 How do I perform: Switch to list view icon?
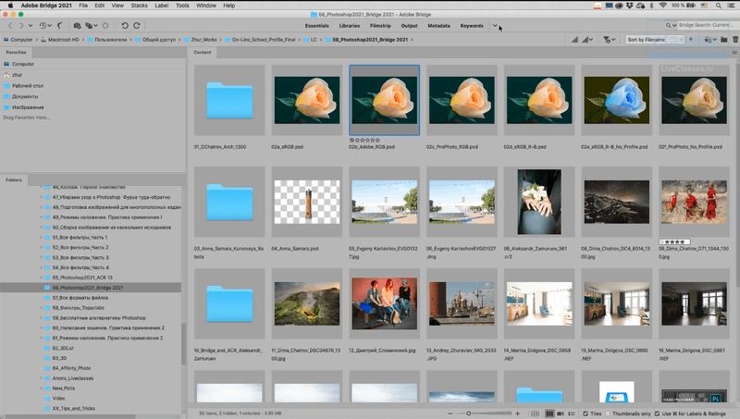pos(572,413)
